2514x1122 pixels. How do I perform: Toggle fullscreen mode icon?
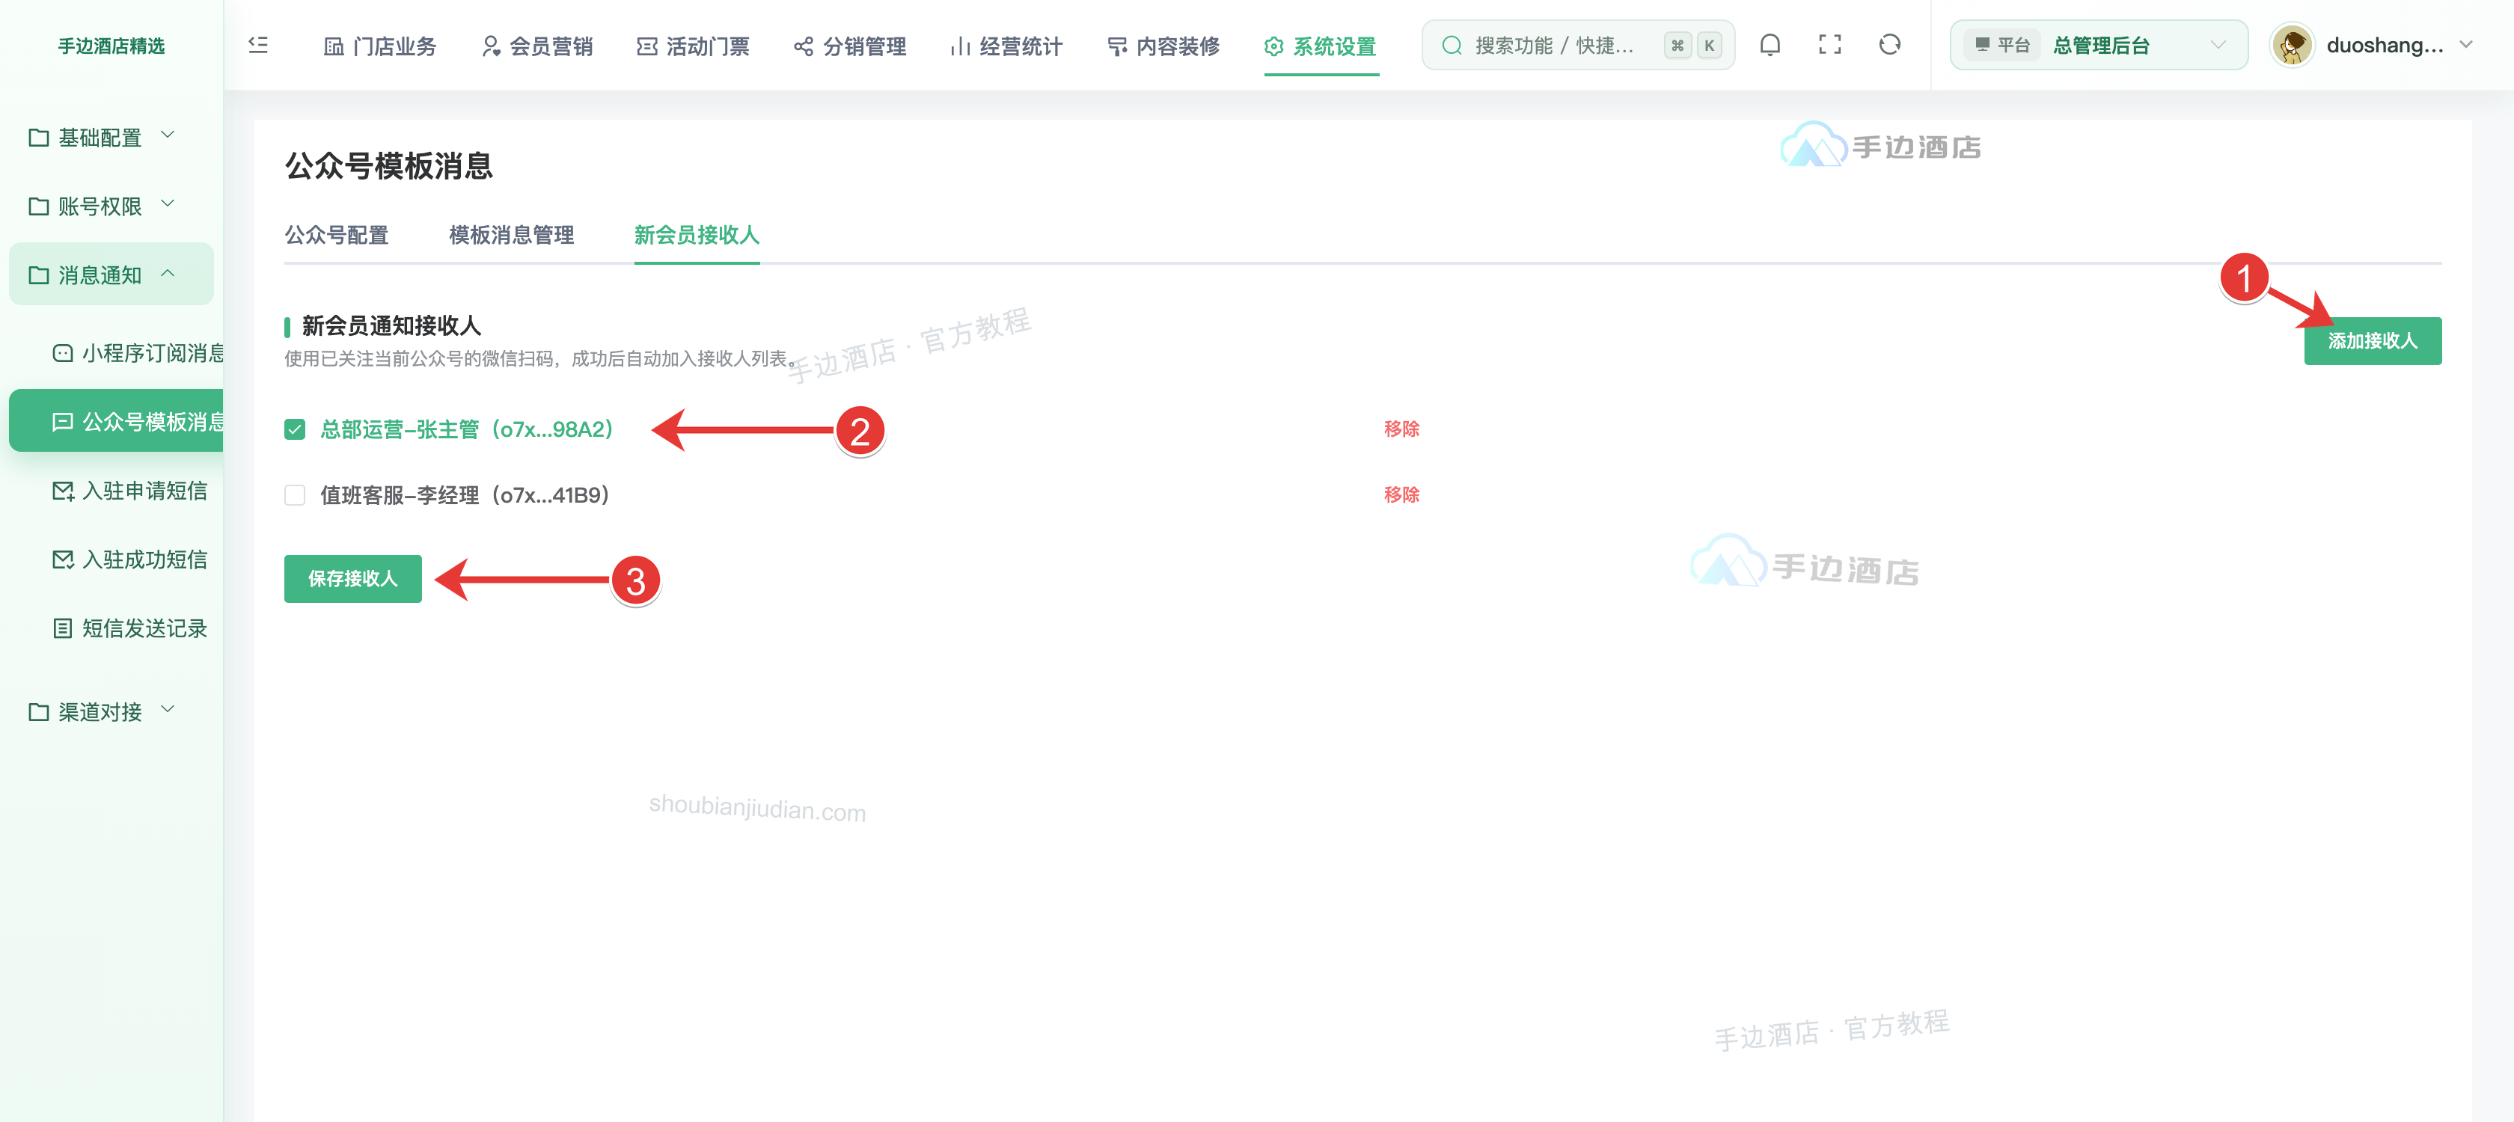[x=1830, y=45]
